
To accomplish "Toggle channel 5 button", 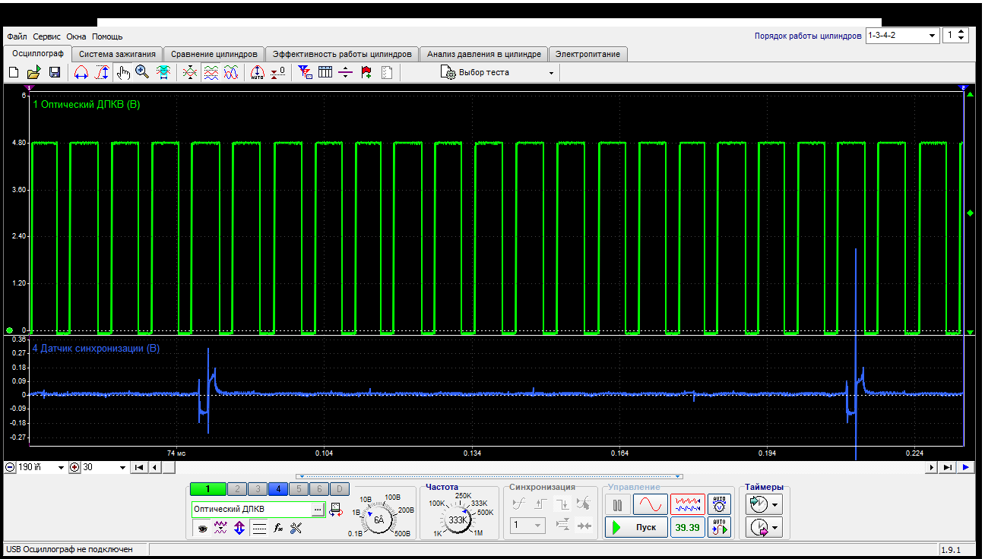I will click(x=299, y=489).
